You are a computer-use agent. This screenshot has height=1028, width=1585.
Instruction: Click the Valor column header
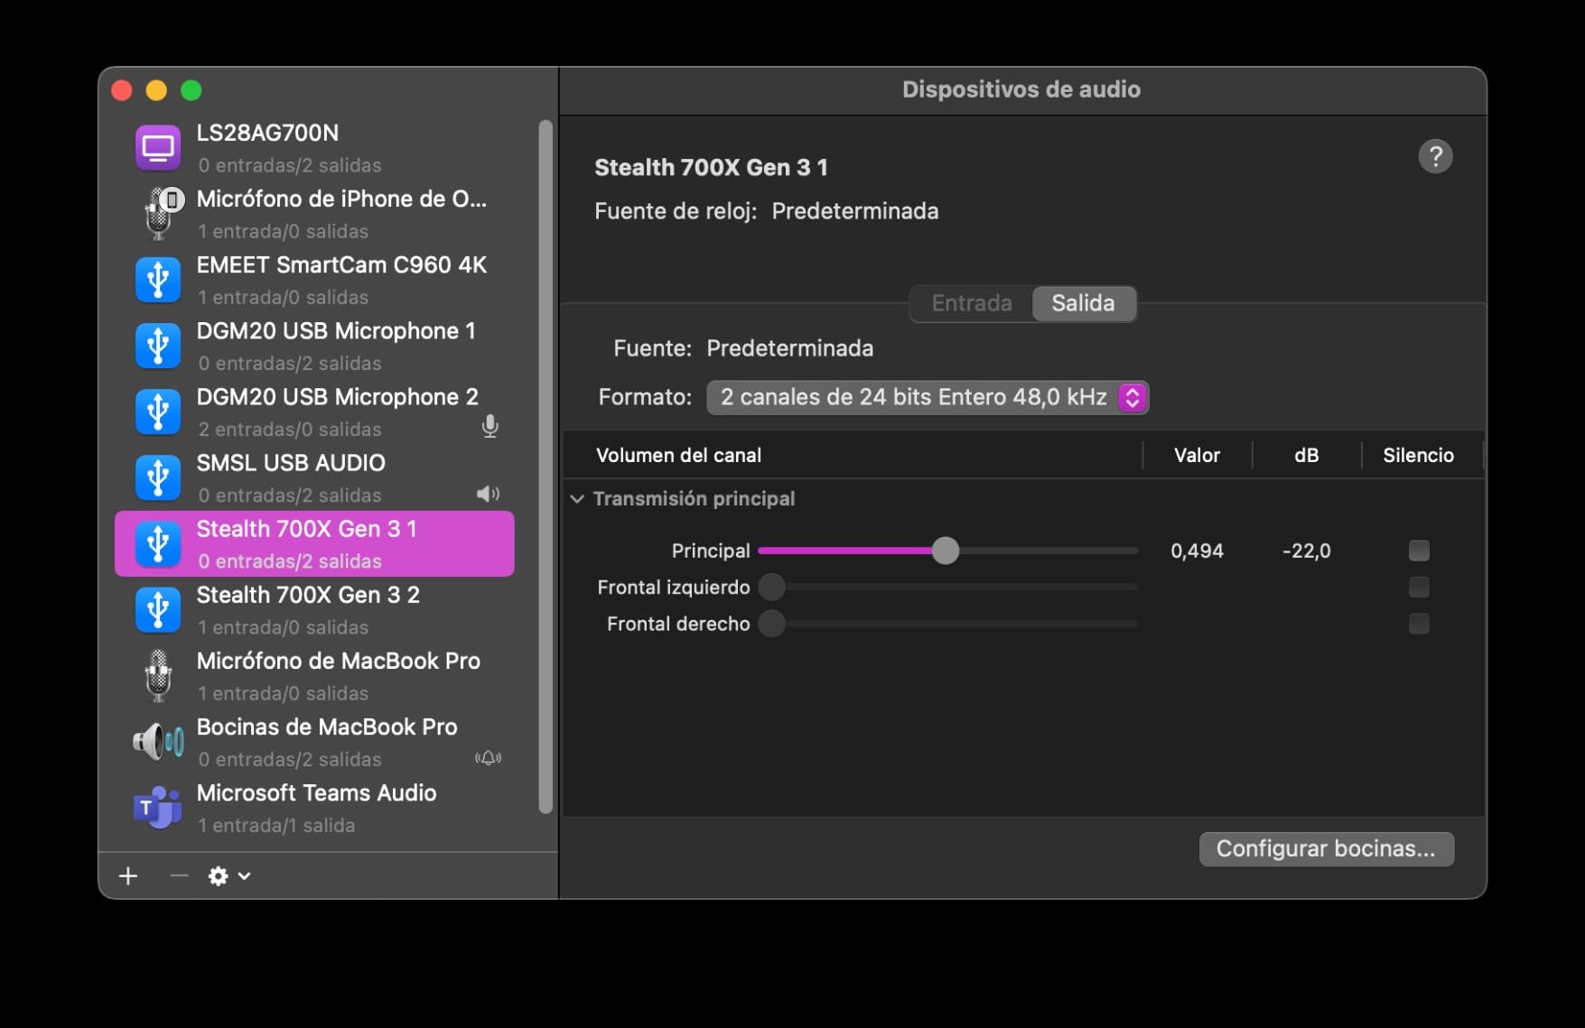point(1197,456)
